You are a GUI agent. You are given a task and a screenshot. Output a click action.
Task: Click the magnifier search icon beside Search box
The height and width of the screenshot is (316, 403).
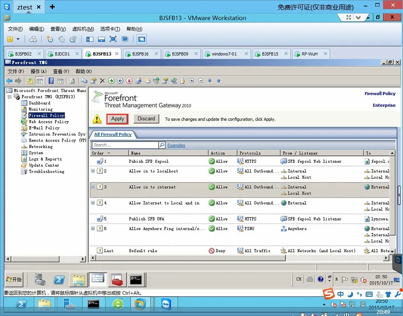[x=162, y=145]
